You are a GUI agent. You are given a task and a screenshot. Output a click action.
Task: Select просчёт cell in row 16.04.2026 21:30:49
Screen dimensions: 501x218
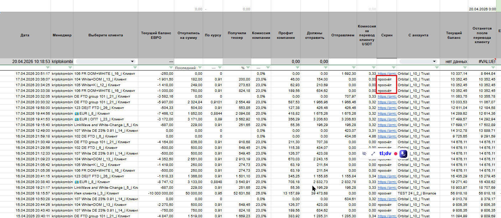click(x=387, y=142)
